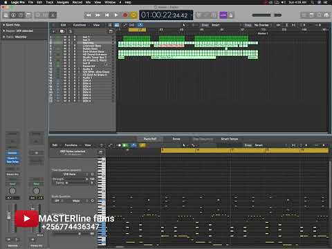
Task: Toggle Flex icon in tracks menu bar
Action: [132, 25]
